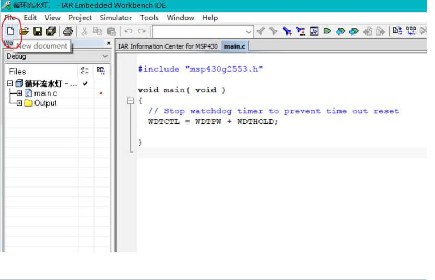The image size is (435, 280).
Task: Open the Tools menu
Action: [149, 18]
